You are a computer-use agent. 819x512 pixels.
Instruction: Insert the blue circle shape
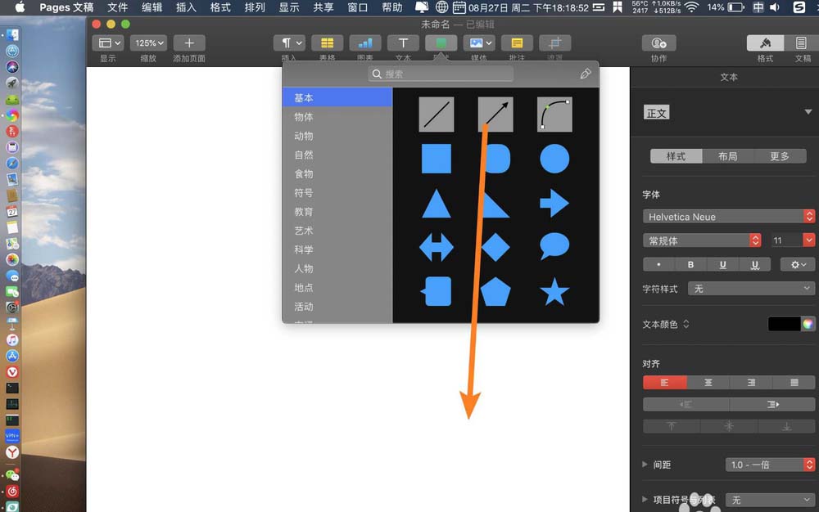[x=554, y=159]
